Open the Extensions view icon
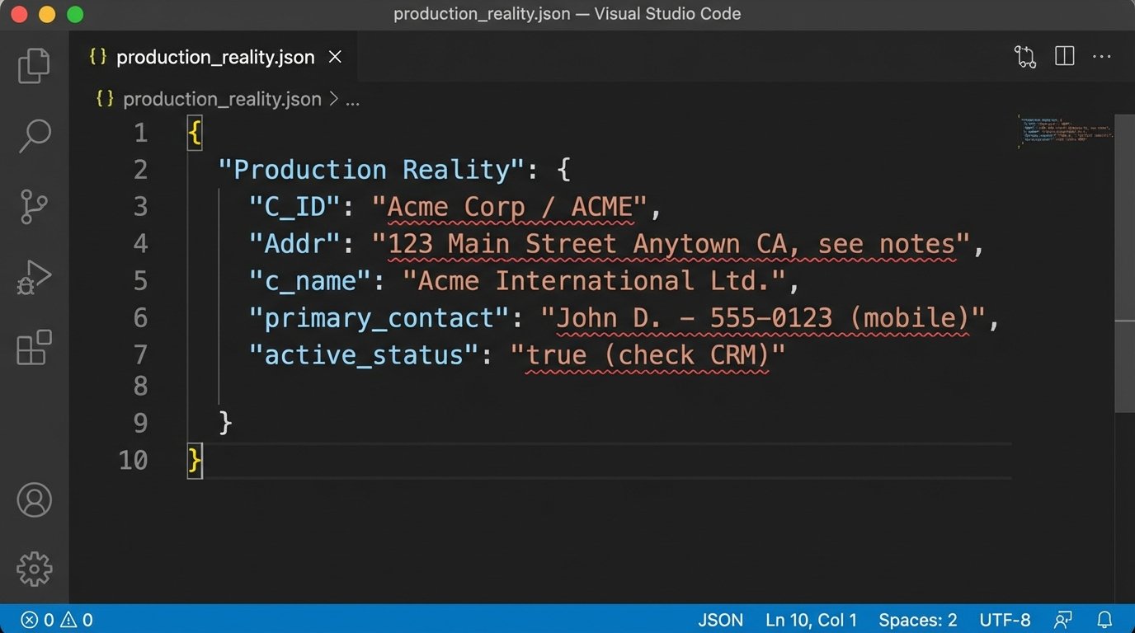 click(x=34, y=348)
